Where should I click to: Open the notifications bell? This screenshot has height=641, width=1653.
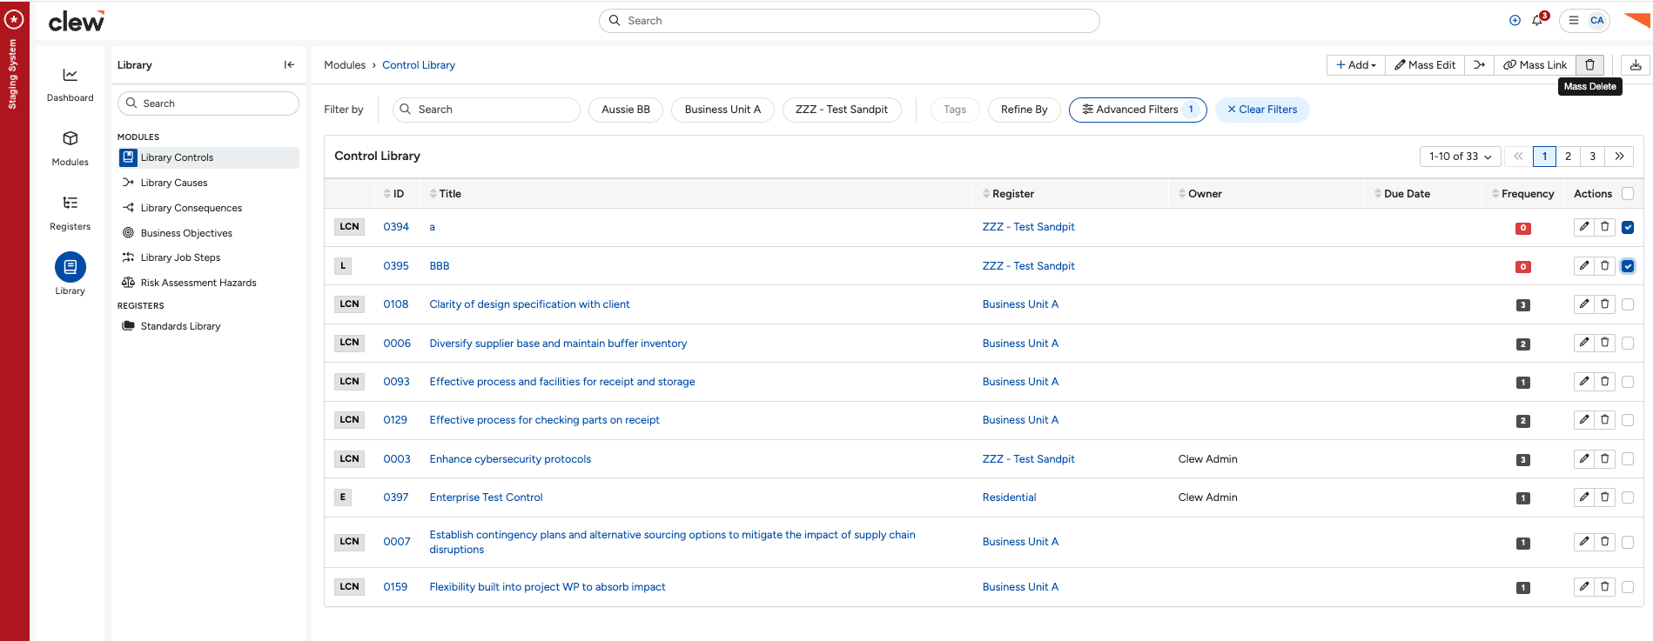pos(1537,20)
